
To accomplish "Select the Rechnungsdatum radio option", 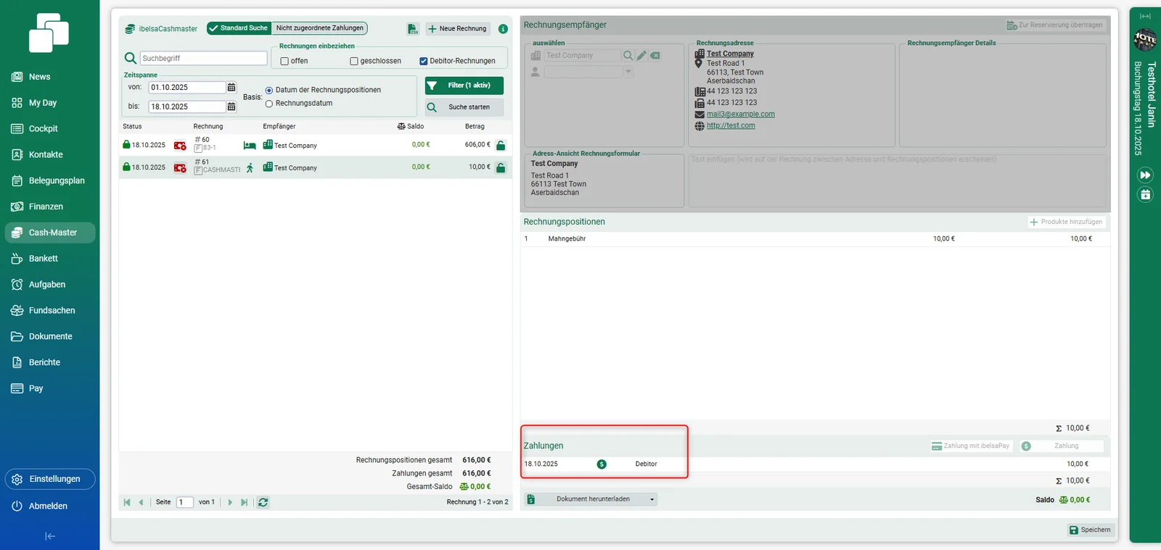I will pyautogui.click(x=269, y=104).
